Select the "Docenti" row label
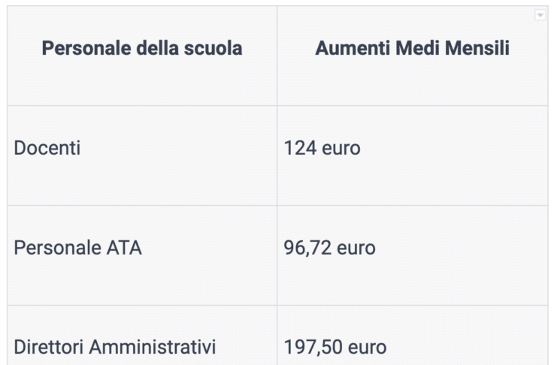This screenshot has width=557, height=365. 47,149
